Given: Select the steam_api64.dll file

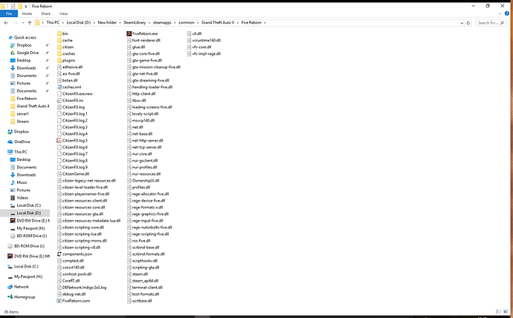Looking at the screenshot, I should tap(143, 281).
